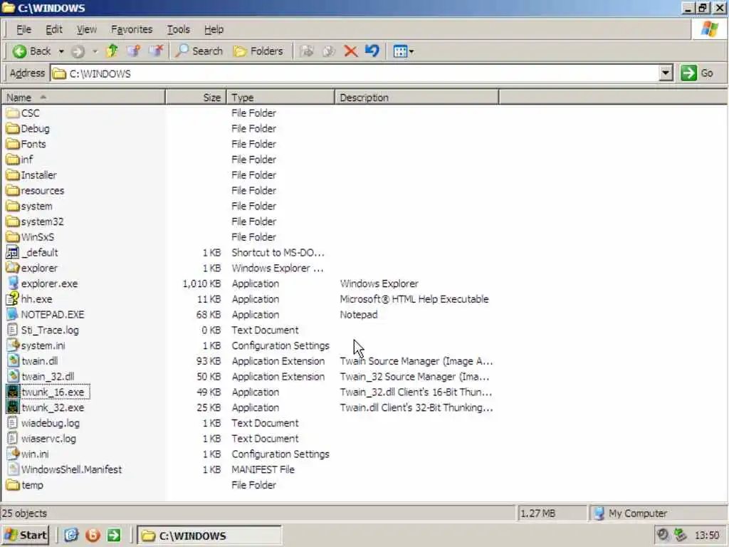Click the blue Undo toolbar icon
This screenshot has width=729, height=547.
click(372, 51)
